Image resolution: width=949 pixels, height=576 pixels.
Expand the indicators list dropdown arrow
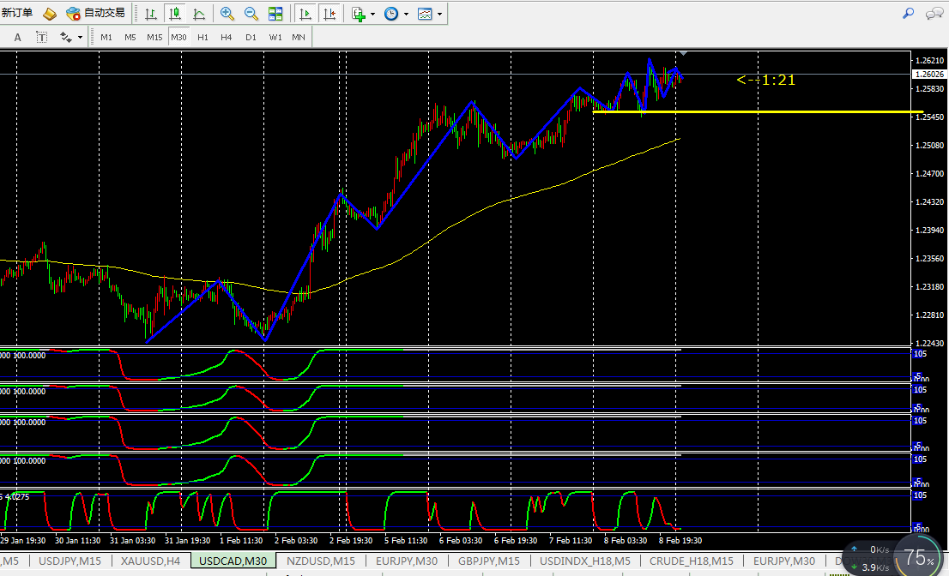[x=372, y=14]
